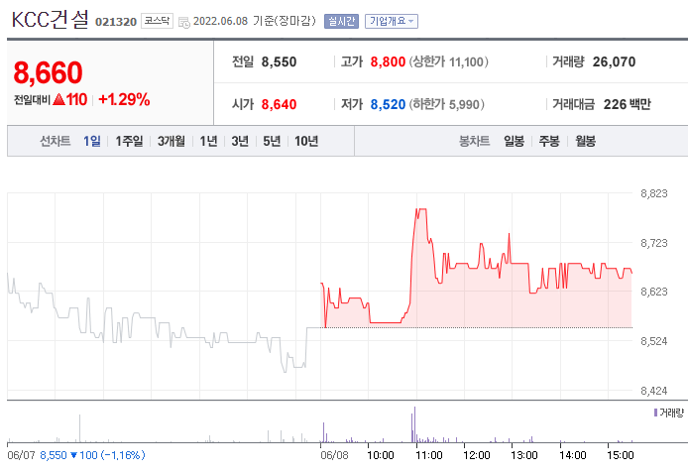Click the 저가 value 8,520

(x=388, y=104)
